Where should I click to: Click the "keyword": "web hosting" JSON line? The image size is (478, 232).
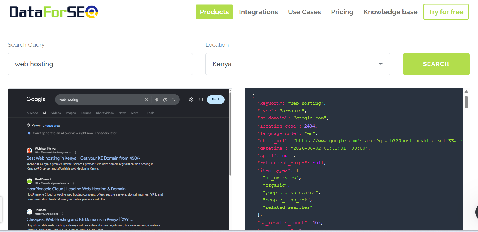click(x=292, y=103)
